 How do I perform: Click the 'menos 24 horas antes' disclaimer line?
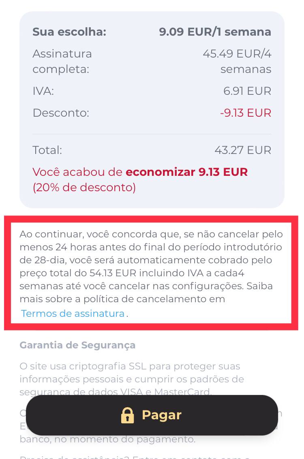click(x=151, y=248)
